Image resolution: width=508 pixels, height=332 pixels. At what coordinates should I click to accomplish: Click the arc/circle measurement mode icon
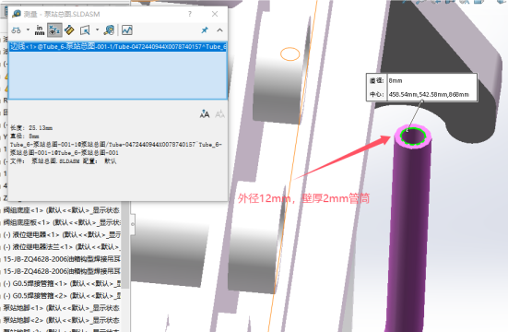coord(17,30)
